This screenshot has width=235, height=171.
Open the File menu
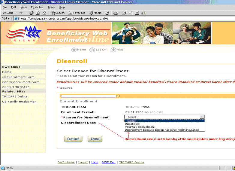(x=5, y=7)
